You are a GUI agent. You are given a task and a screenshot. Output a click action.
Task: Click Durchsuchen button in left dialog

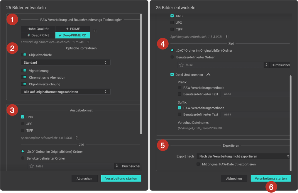tap(131, 166)
